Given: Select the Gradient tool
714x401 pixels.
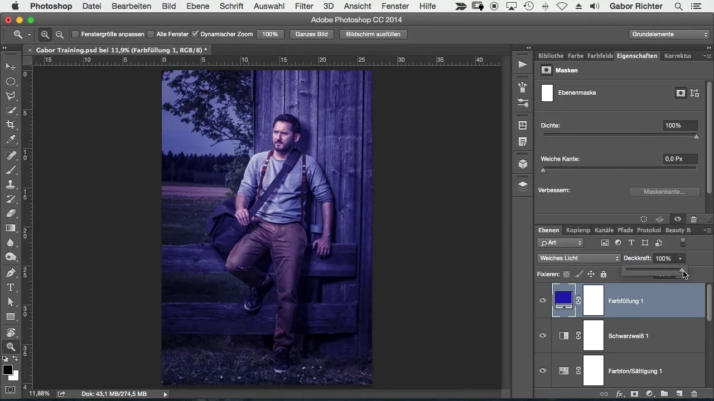Looking at the screenshot, I should tap(11, 228).
